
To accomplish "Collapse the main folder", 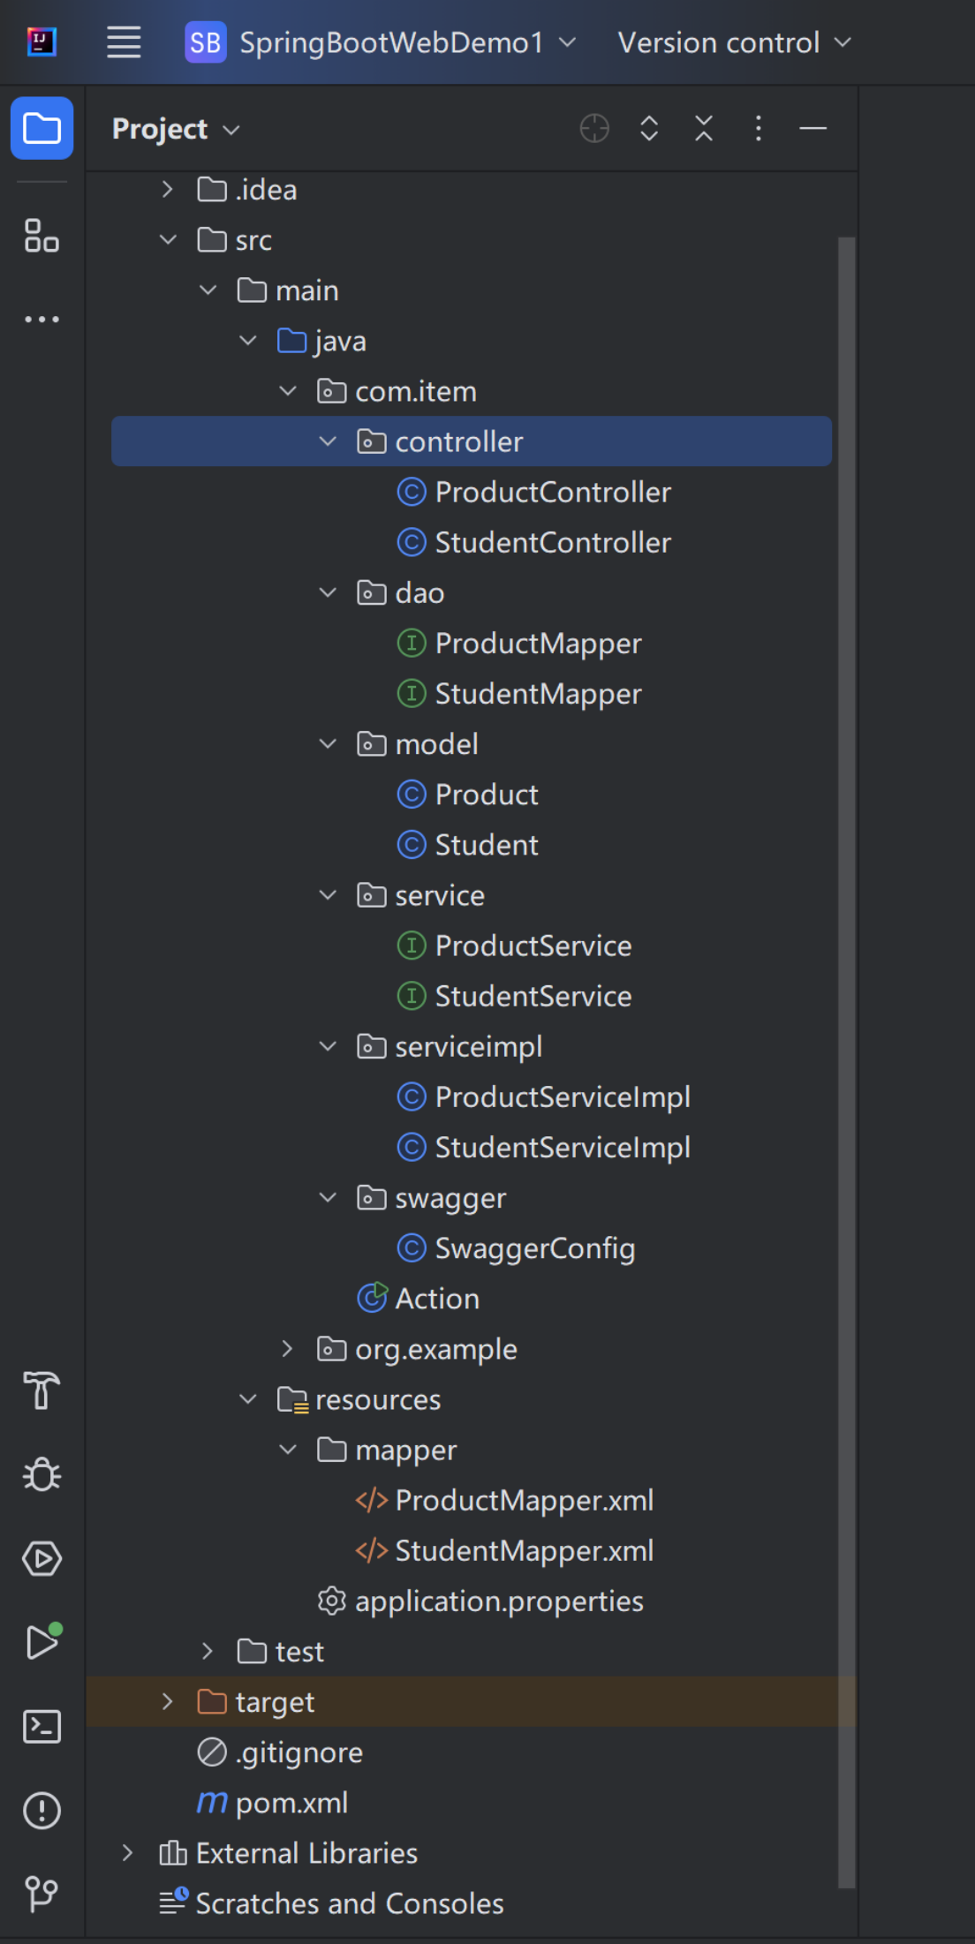I will (208, 290).
